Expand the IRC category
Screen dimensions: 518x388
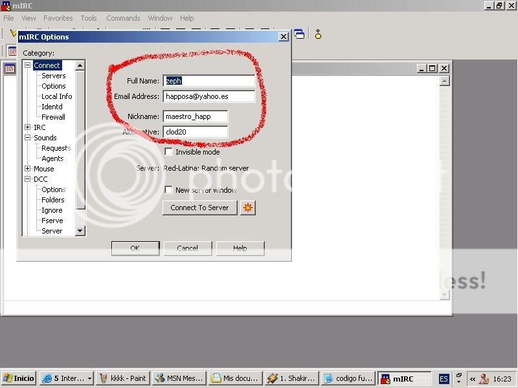(28, 127)
